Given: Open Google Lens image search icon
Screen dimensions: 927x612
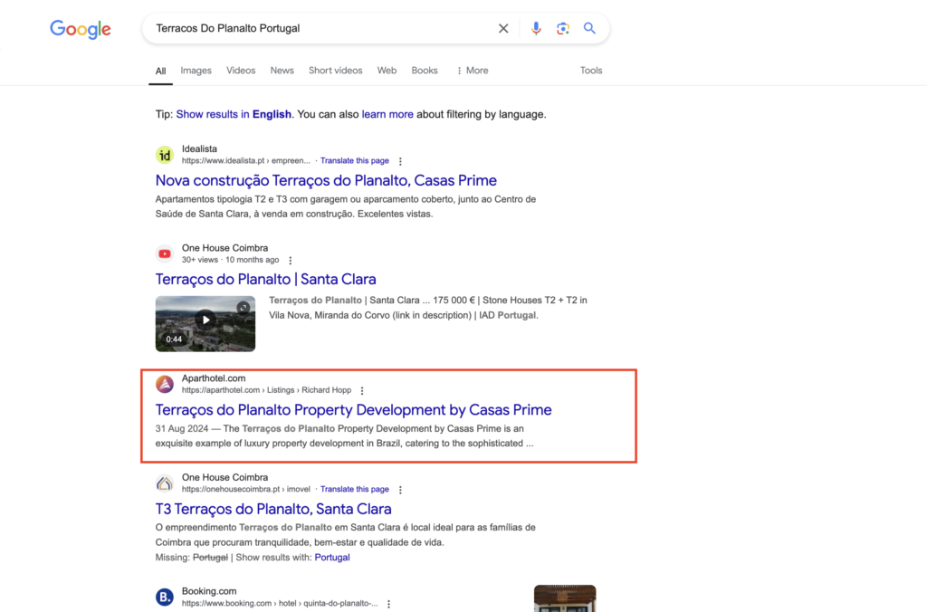Looking at the screenshot, I should [x=563, y=28].
